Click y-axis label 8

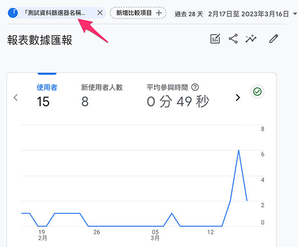pos(262,129)
